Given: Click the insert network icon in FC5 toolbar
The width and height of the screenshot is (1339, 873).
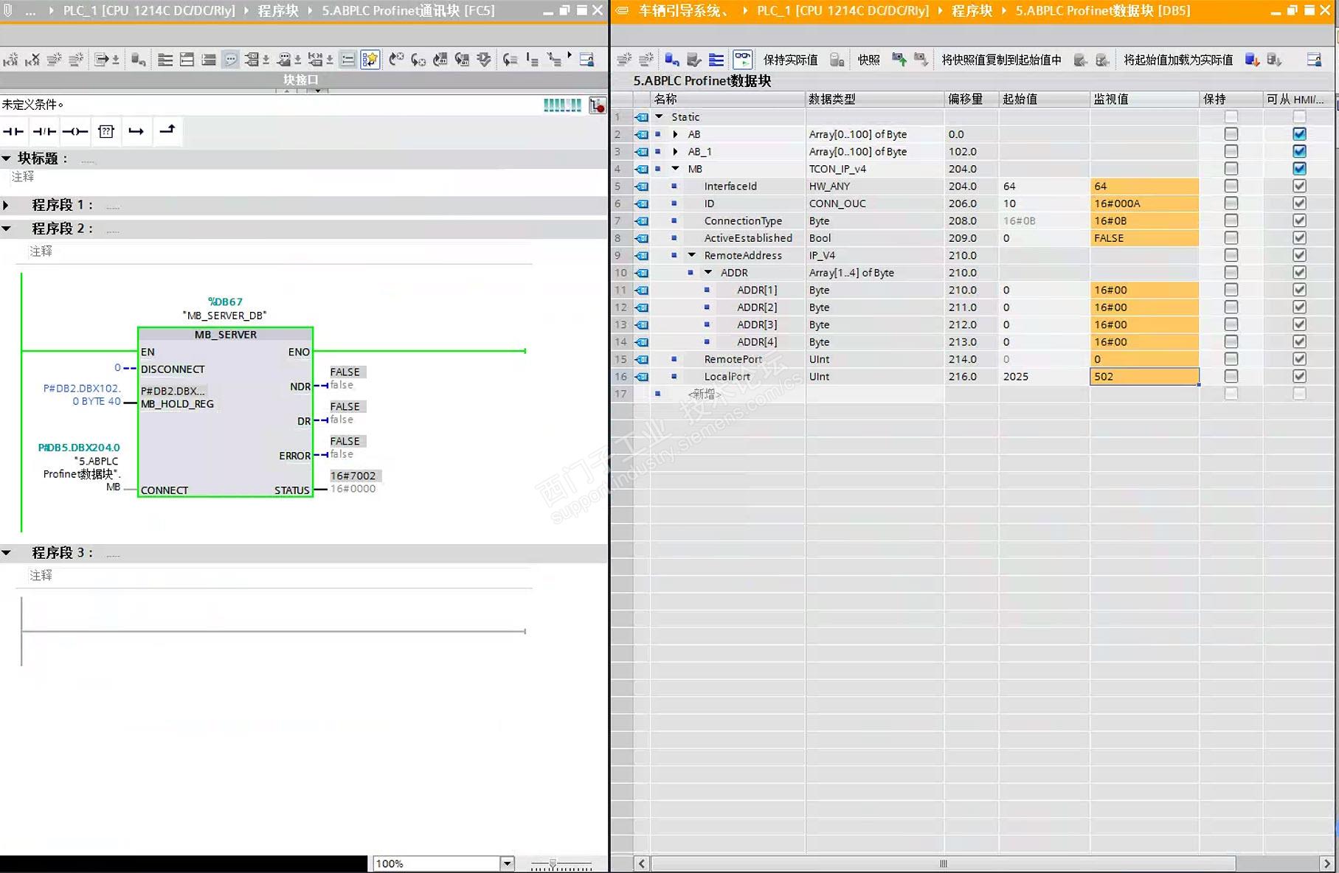Looking at the screenshot, I should [x=10, y=60].
